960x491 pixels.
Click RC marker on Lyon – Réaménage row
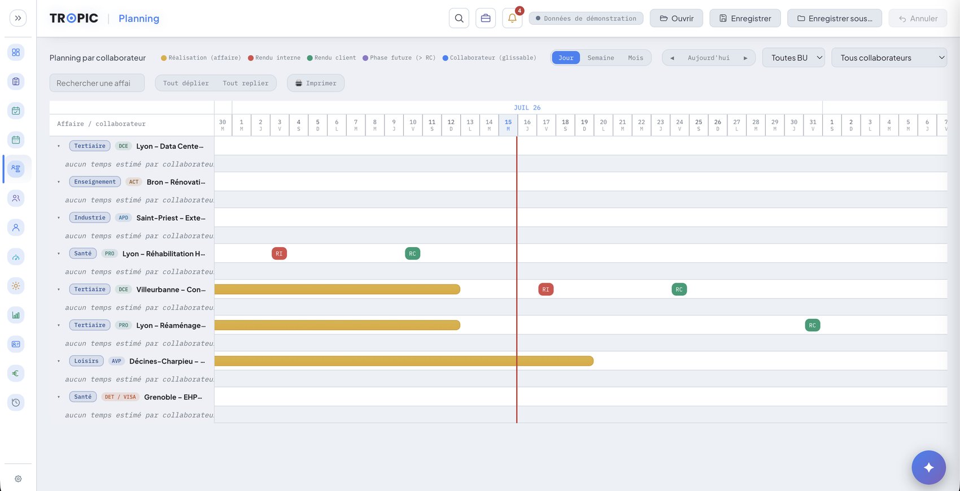click(812, 325)
